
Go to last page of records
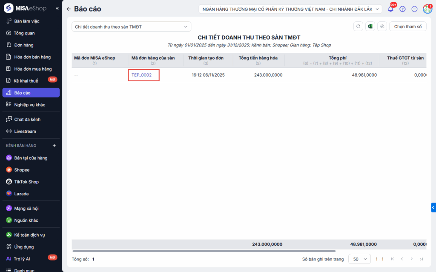tap(421, 259)
